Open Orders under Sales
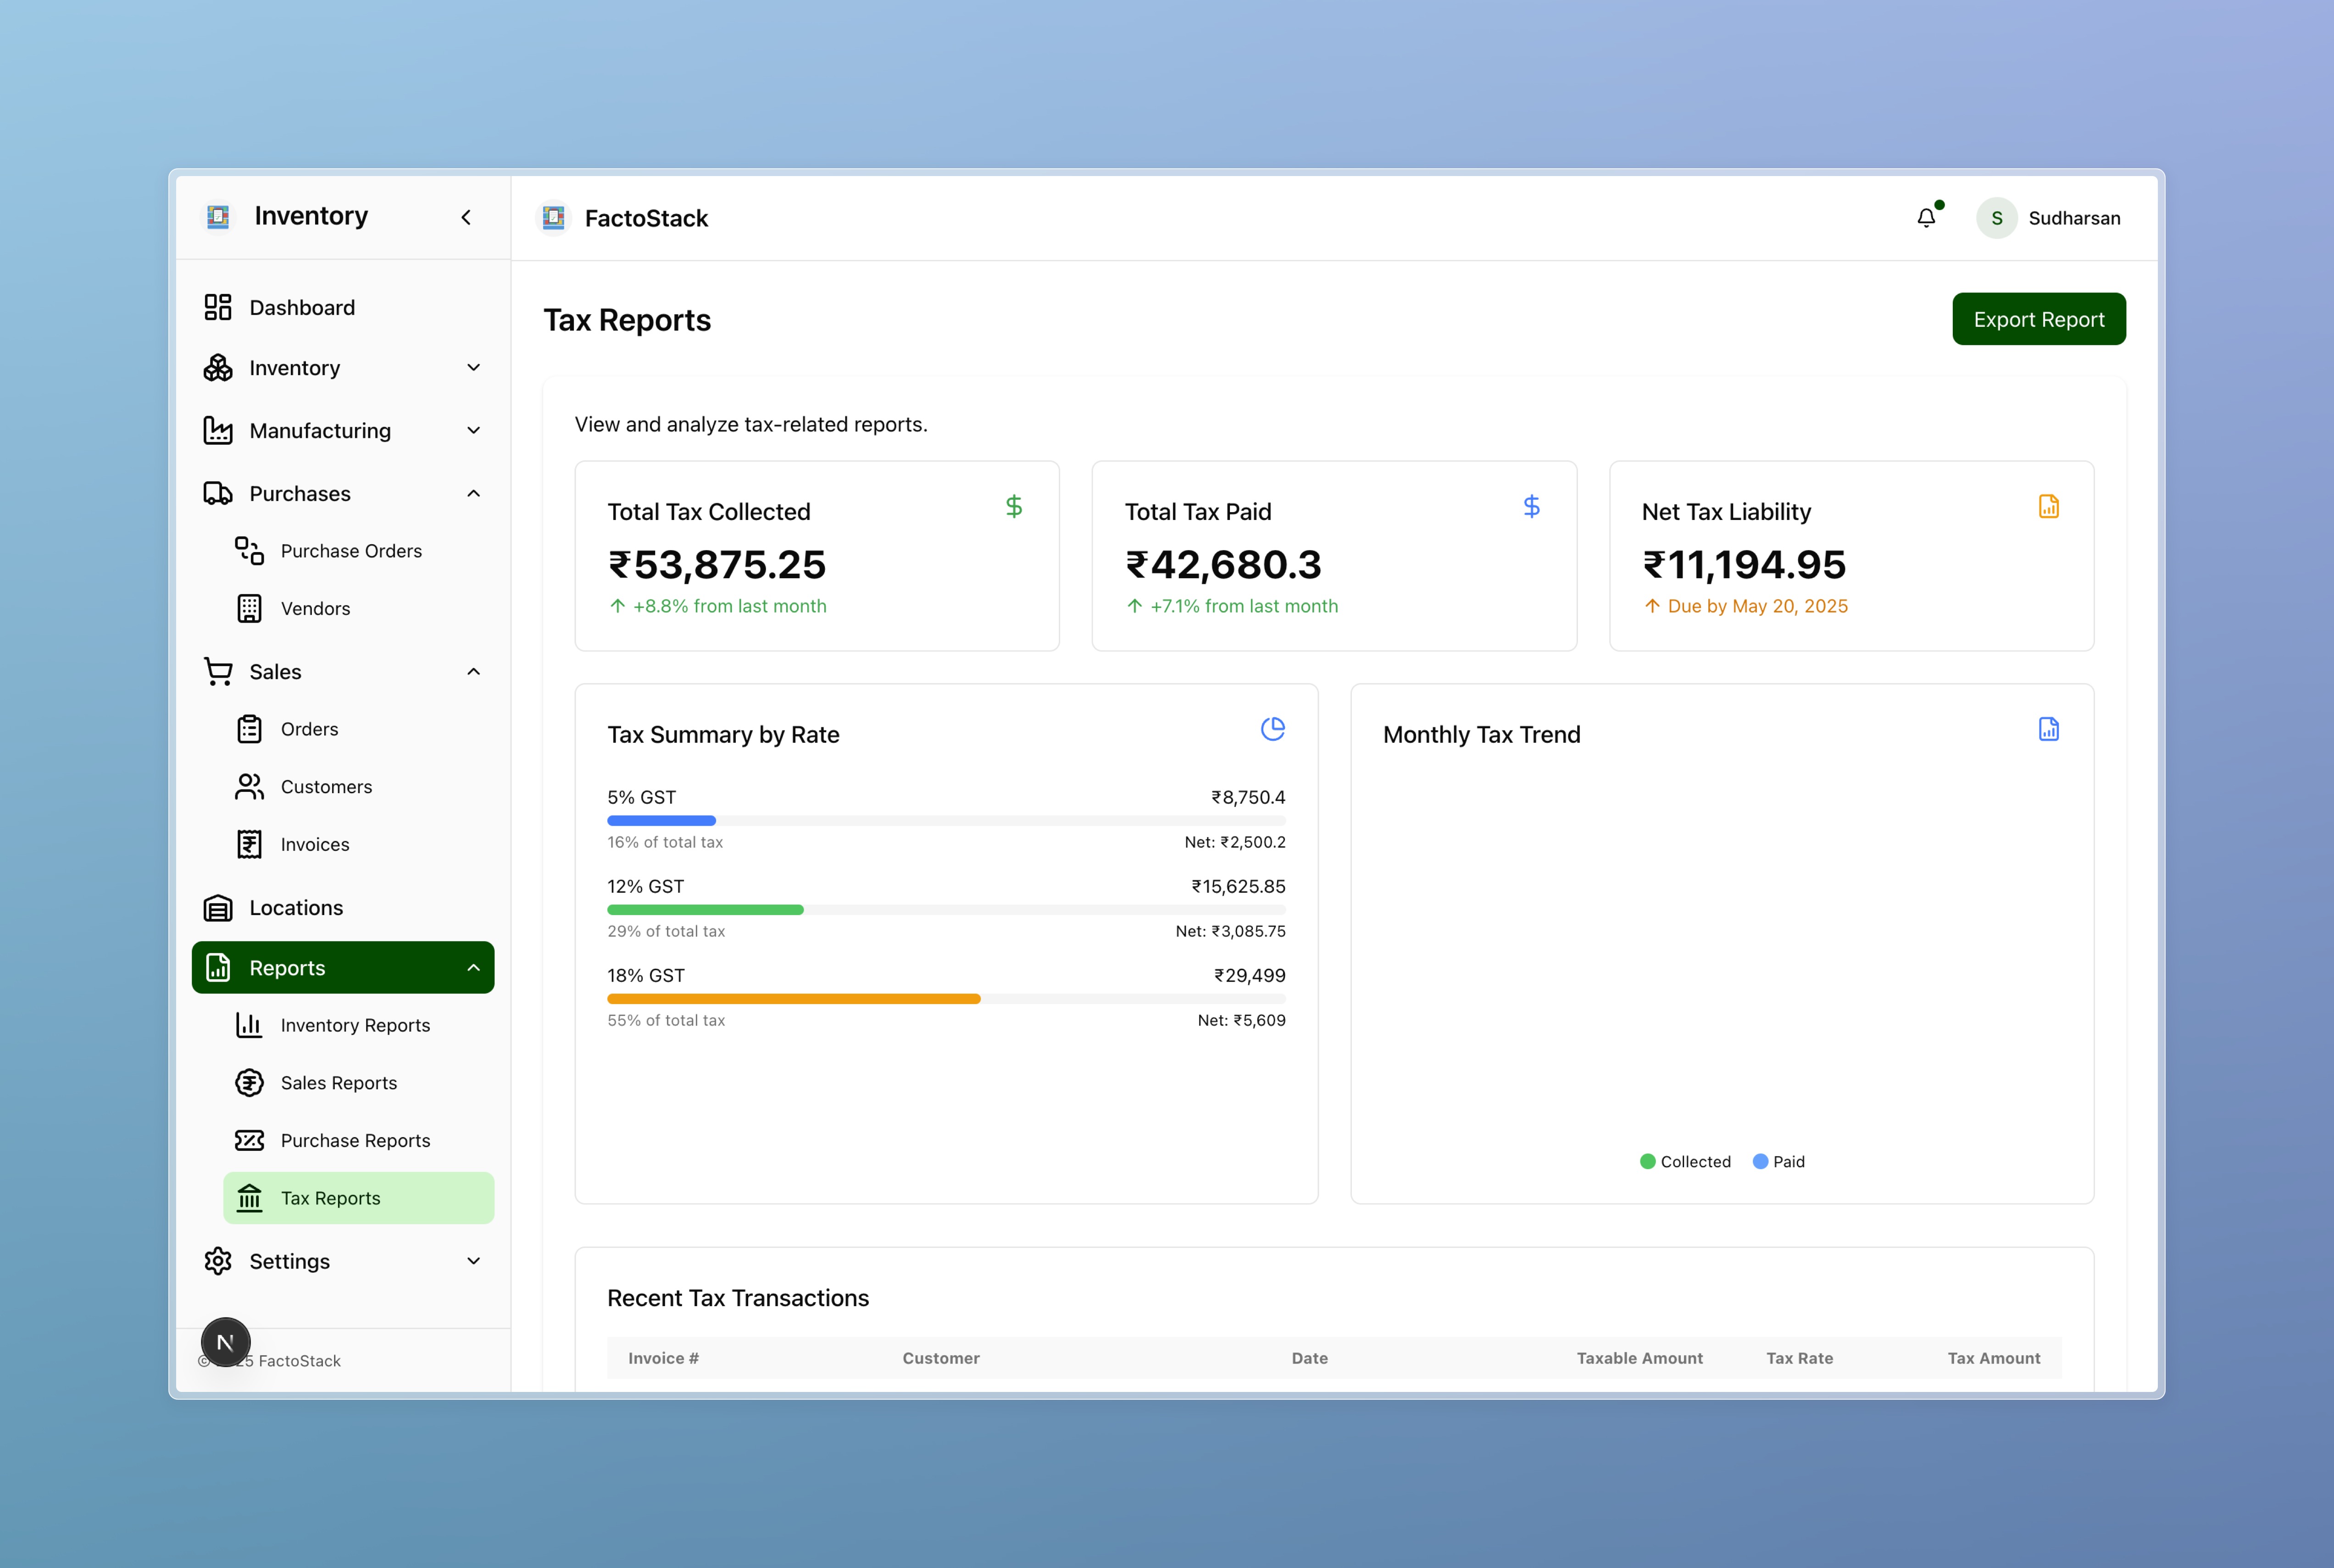Screen dimensions: 2334x1568 point(358,729)
